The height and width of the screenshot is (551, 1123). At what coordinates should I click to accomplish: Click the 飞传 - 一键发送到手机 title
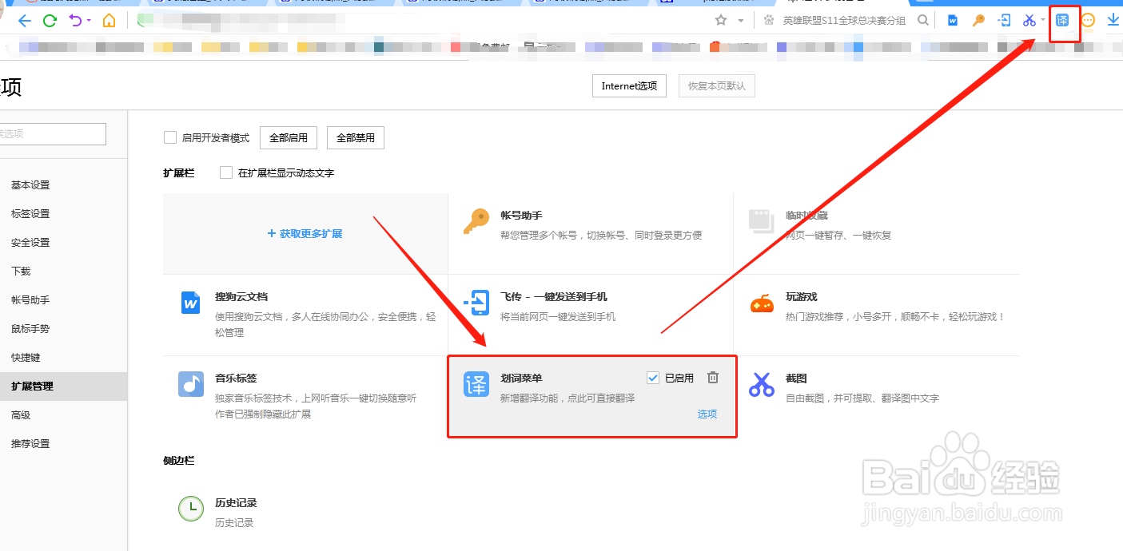554,297
